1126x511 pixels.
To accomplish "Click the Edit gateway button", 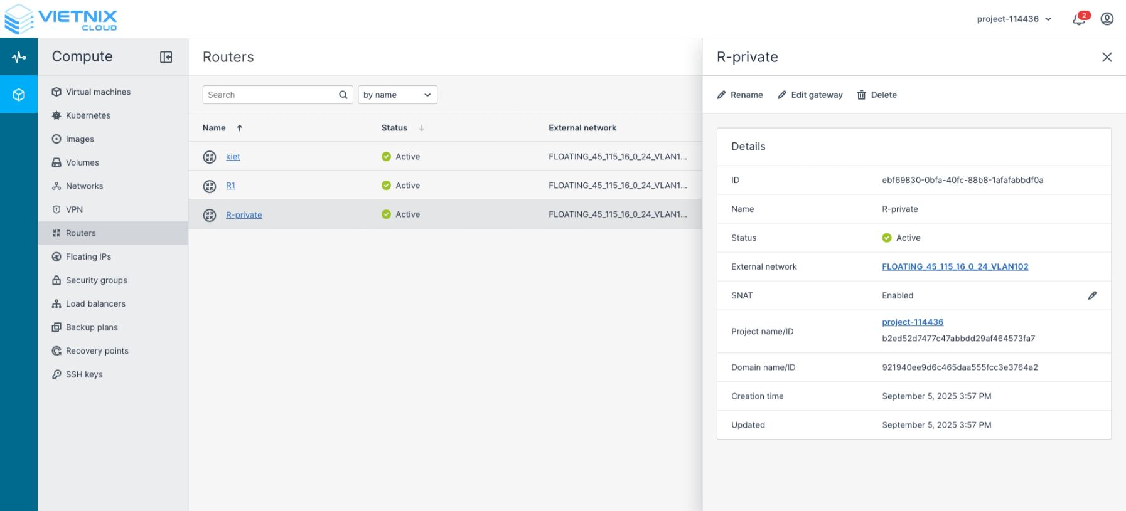I will [x=810, y=95].
